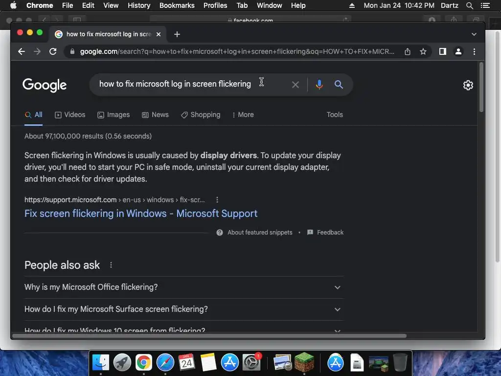Expand 'Why is my Microsoft Office flickering?'

pyautogui.click(x=184, y=287)
